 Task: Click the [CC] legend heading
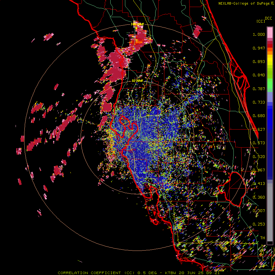pos(261,21)
